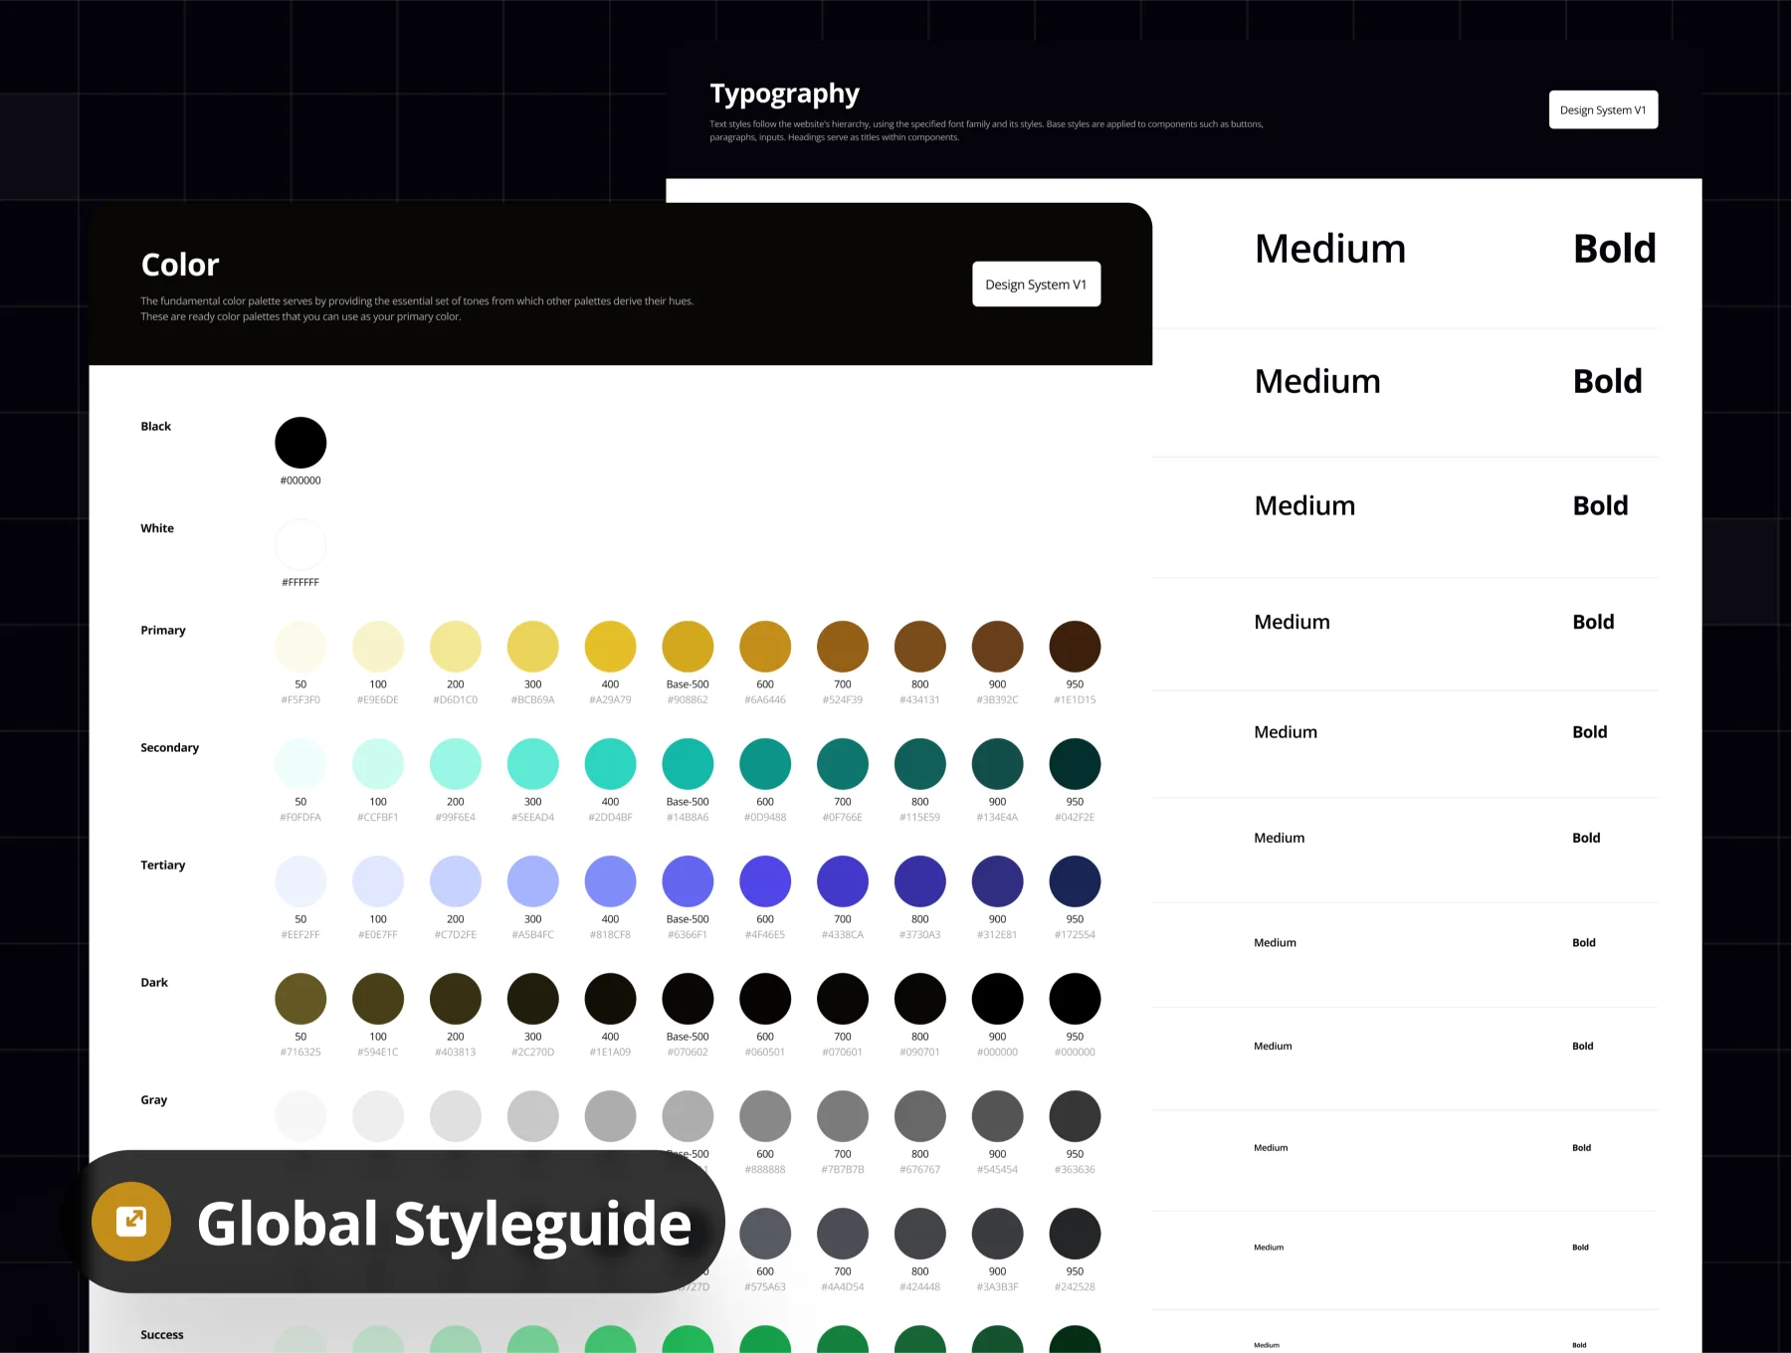Click the Design System V1 button in Typography panel
The height and width of the screenshot is (1353, 1791).
[1603, 110]
